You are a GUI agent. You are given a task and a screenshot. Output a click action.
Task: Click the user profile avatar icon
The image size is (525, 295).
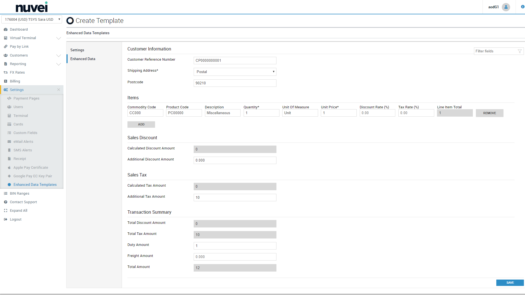(506, 7)
